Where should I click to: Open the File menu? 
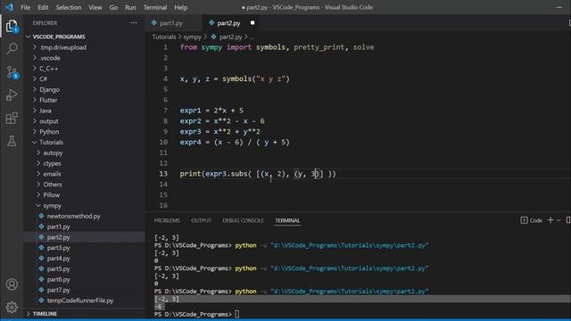pyautogui.click(x=26, y=7)
